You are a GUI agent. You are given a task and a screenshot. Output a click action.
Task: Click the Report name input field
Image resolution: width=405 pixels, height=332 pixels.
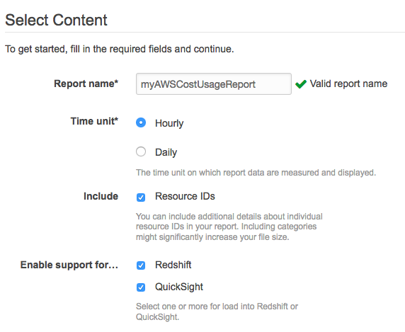pyautogui.click(x=214, y=84)
